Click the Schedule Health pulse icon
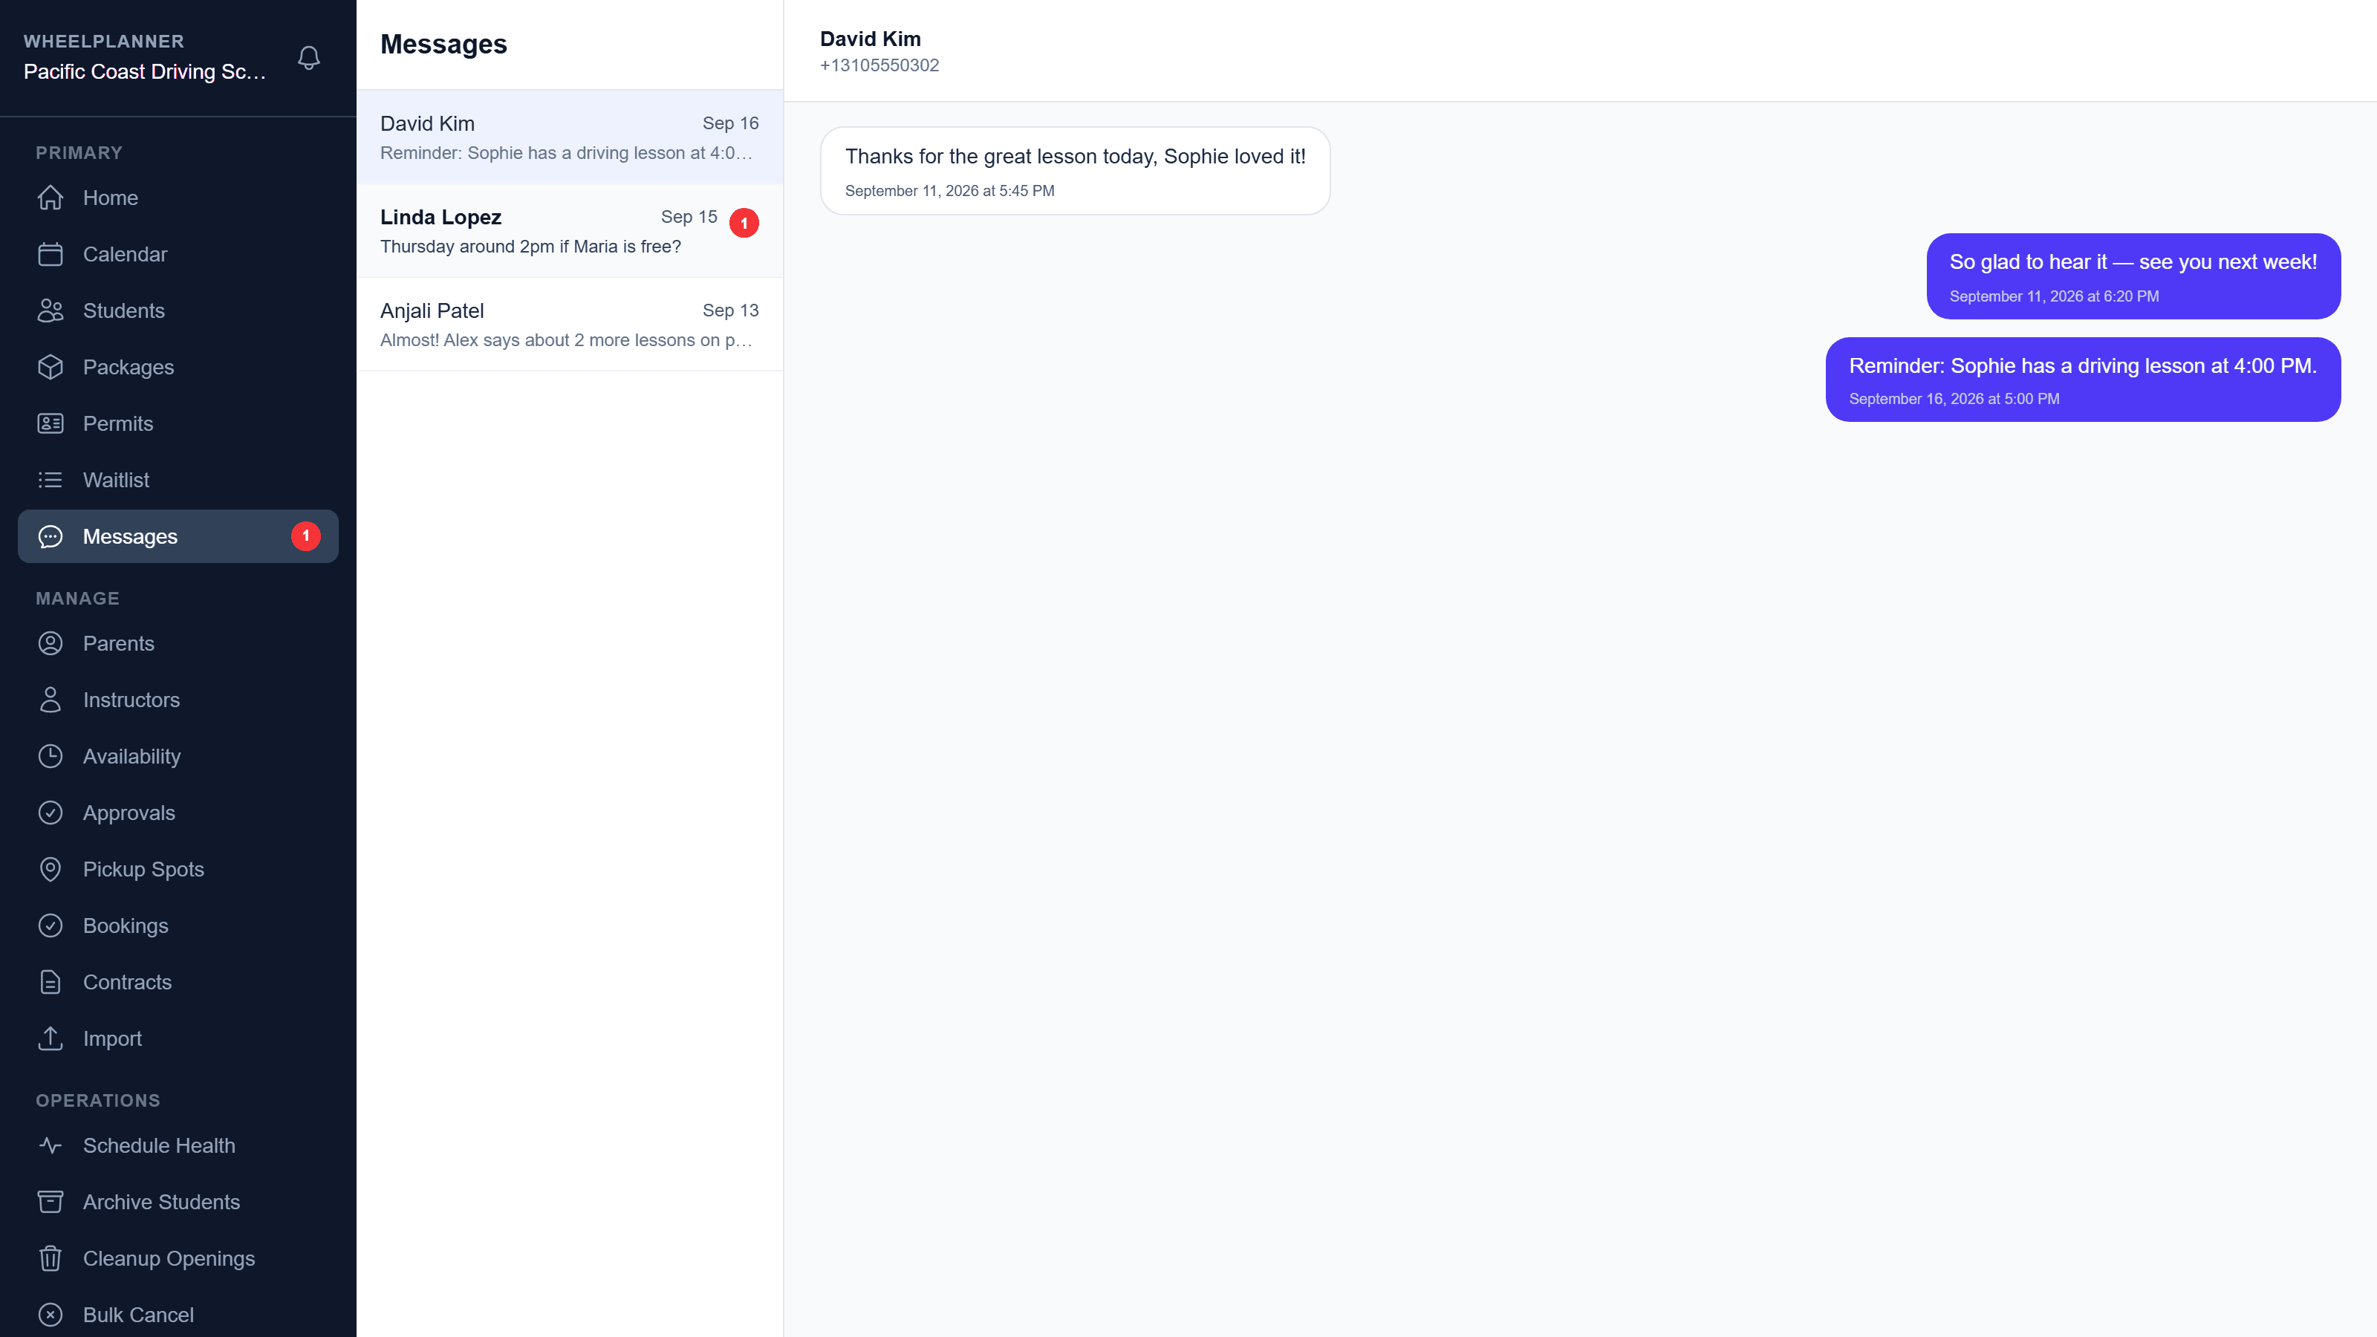 (x=50, y=1145)
